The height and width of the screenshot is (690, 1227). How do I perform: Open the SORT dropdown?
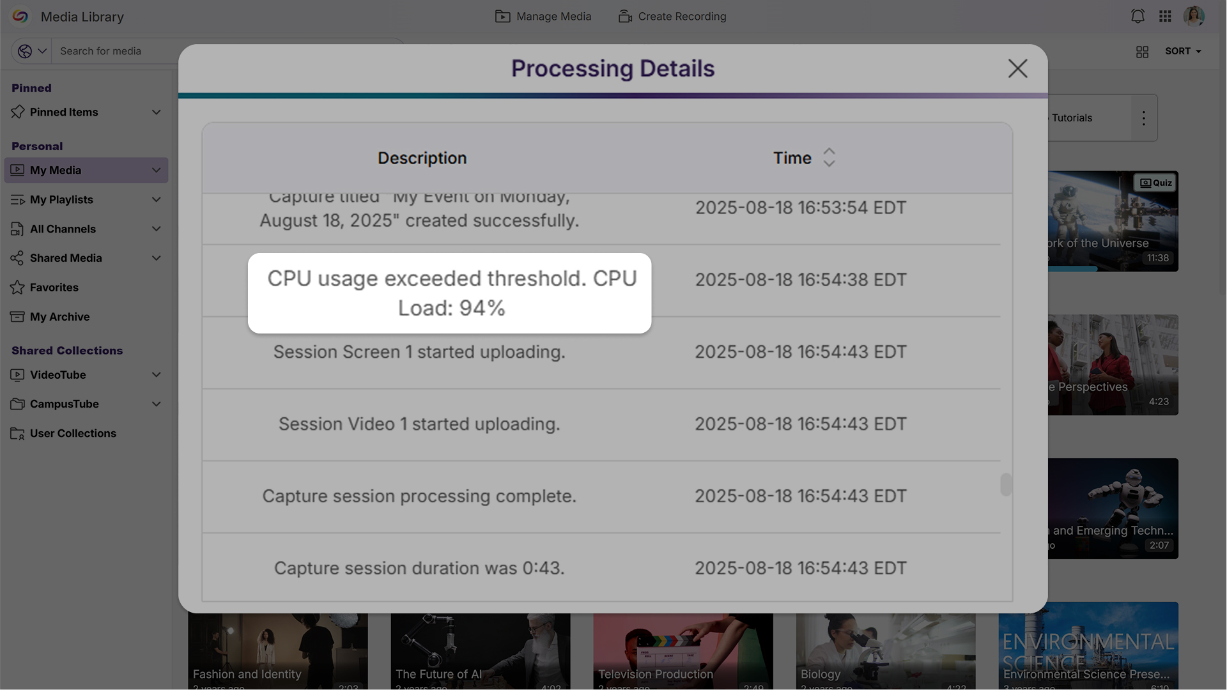1183,51
